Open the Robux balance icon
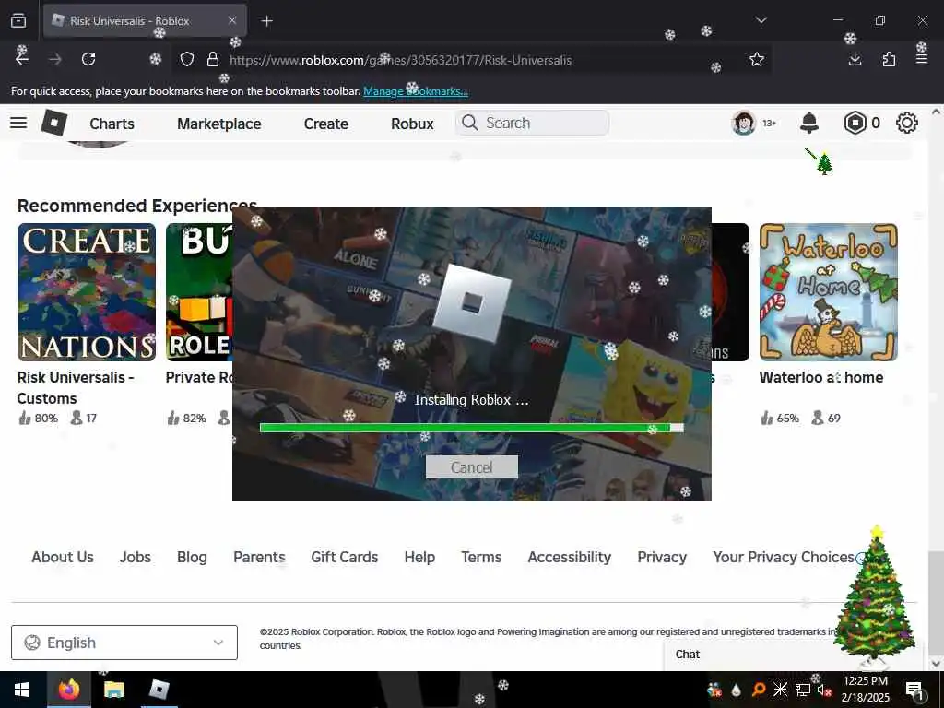This screenshot has height=708, width=944. coord(855,123)
